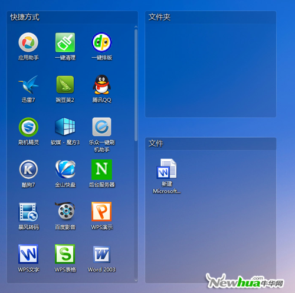Select the 刷机精灵 icon

[x=28, y=127]
